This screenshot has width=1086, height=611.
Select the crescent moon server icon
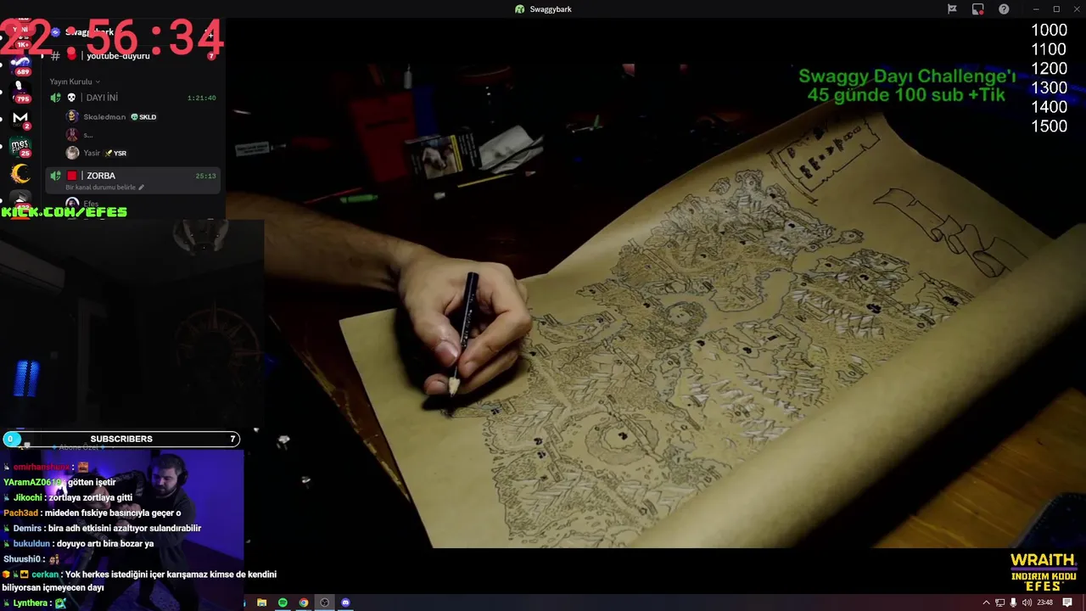[x=20, y=174]
